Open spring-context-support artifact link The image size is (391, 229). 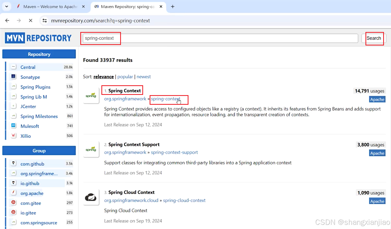click(x=174, y=152)
